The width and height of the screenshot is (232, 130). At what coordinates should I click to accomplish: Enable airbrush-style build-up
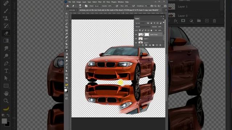(x=133, y=6)
